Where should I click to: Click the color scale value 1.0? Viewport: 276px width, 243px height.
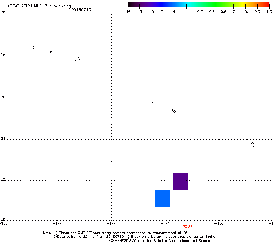[x=269, y=12]
